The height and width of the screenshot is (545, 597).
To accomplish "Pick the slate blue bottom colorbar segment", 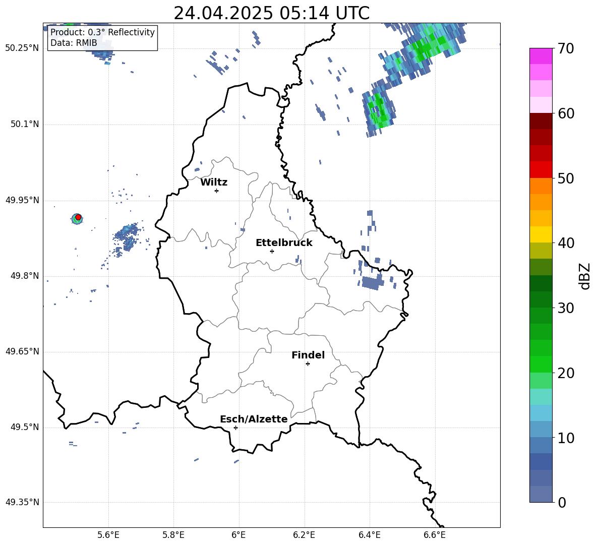I will tap(541, 495).
